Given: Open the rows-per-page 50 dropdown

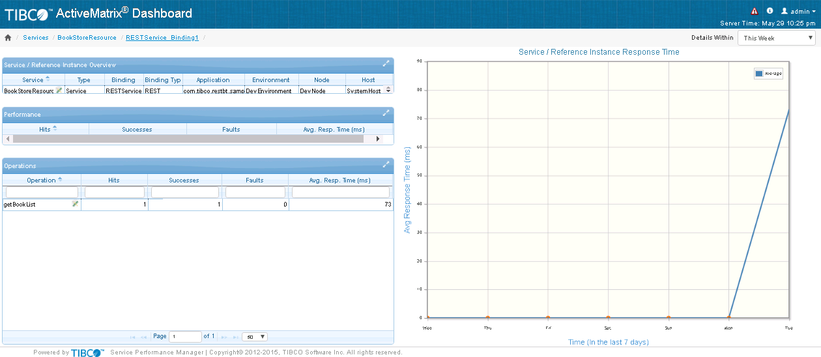Looking at the screenshot, I should point(255,337).
